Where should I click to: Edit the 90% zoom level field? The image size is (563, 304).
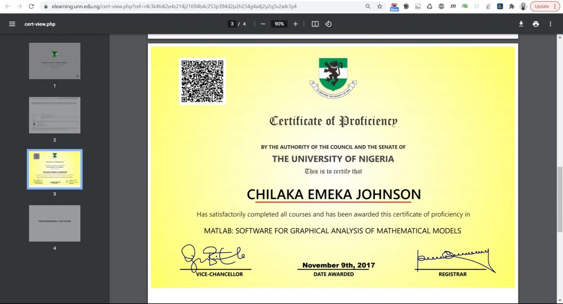click(279, 24)
